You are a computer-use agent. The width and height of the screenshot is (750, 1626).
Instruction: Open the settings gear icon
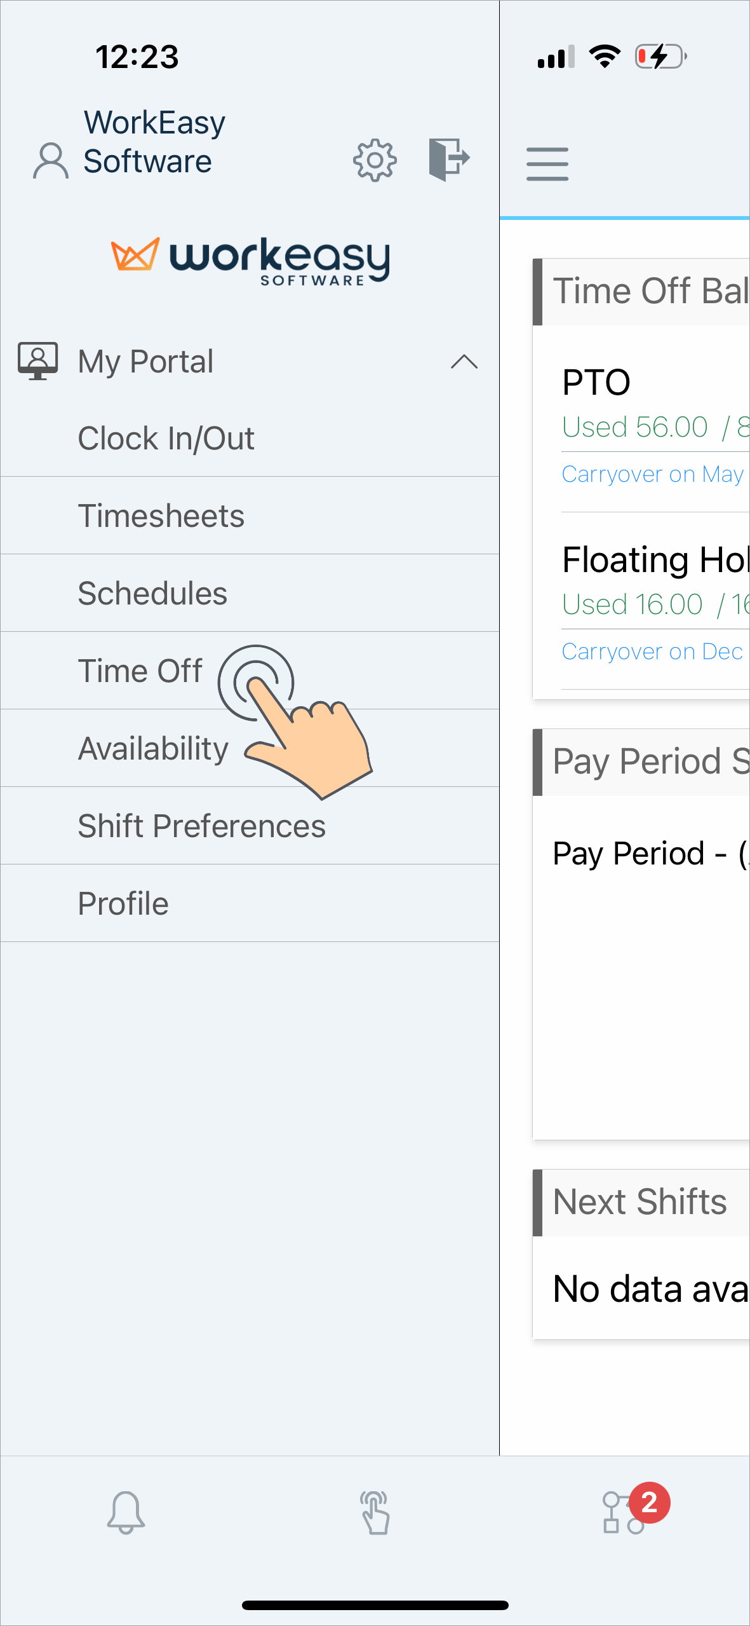point(375,160)
